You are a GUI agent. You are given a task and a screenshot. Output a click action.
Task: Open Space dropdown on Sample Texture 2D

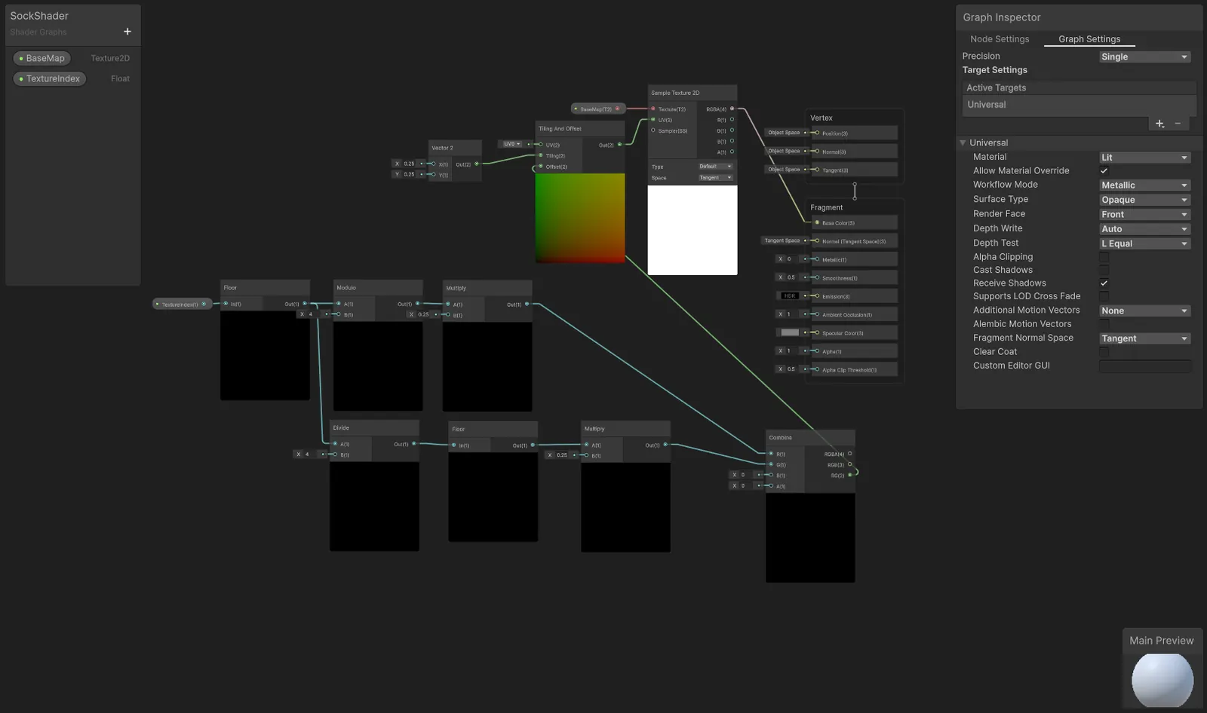coord(715,178)
